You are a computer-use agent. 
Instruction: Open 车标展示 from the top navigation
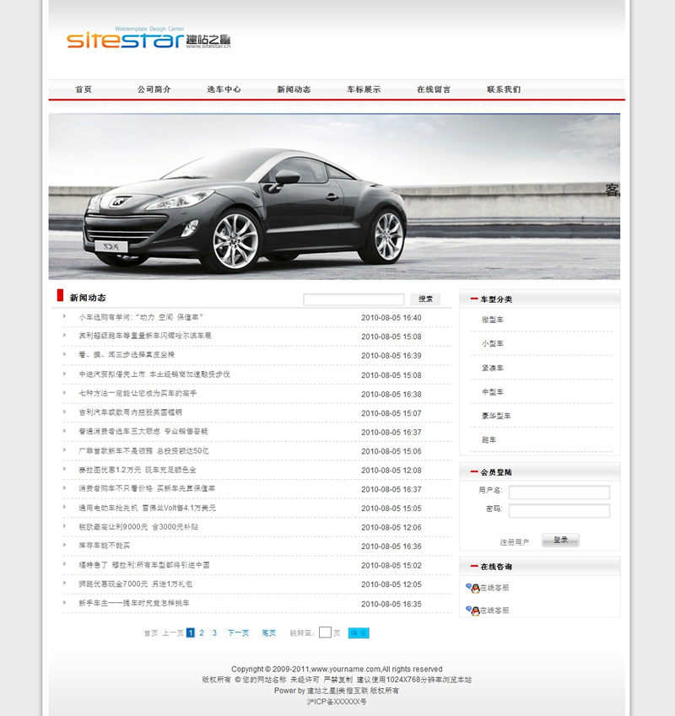pyautogui.click(x=364, y=89)
